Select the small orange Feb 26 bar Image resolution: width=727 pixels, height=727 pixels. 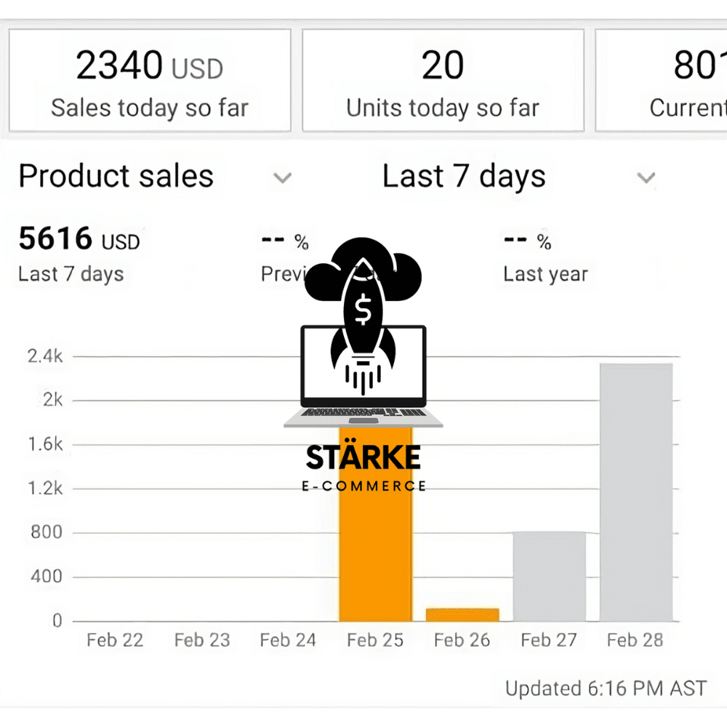[462, 615]
